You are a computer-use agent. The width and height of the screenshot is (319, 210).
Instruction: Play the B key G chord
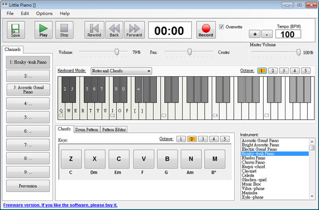pyautogui.click(x=167, y=159)
